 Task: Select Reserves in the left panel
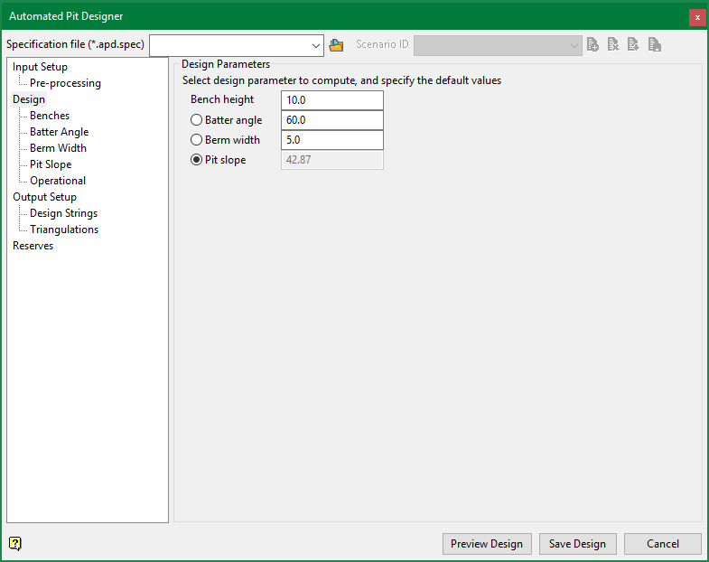click(x=33, y=246)
